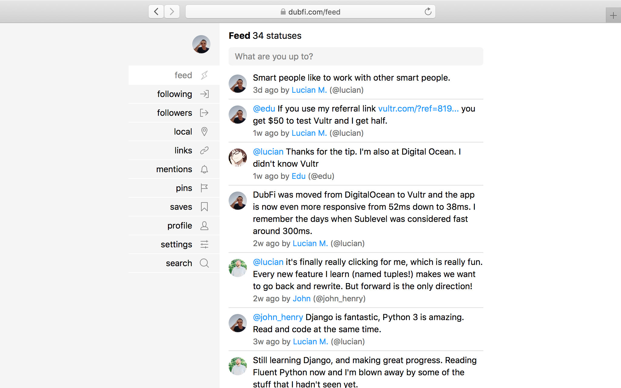Go back with the browser back button
621x388 pixels.
156,12
